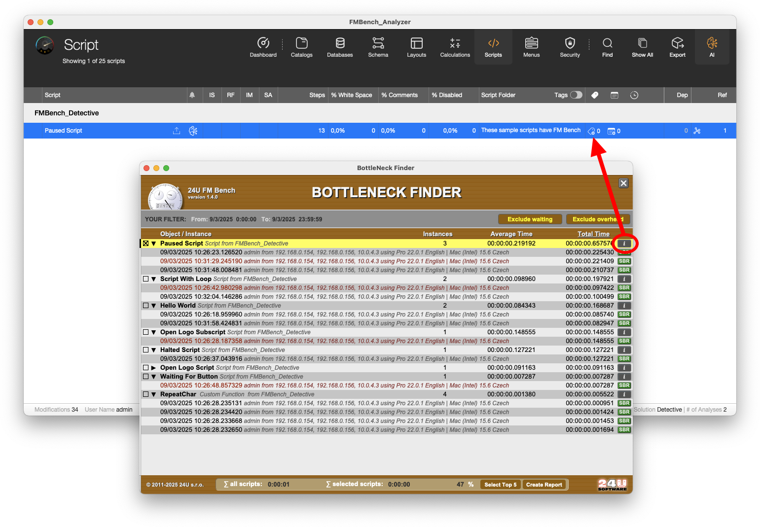This screenshot has width=760, height=527.
Task: Uncheck the Paused Script checkbox
Action: pos(146,244)
